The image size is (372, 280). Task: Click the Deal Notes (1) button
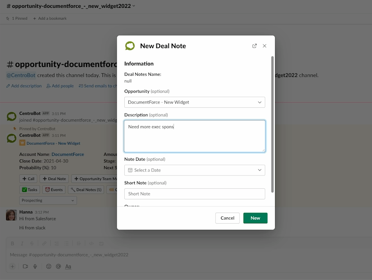pyautogui.click(x=86, y=190)
